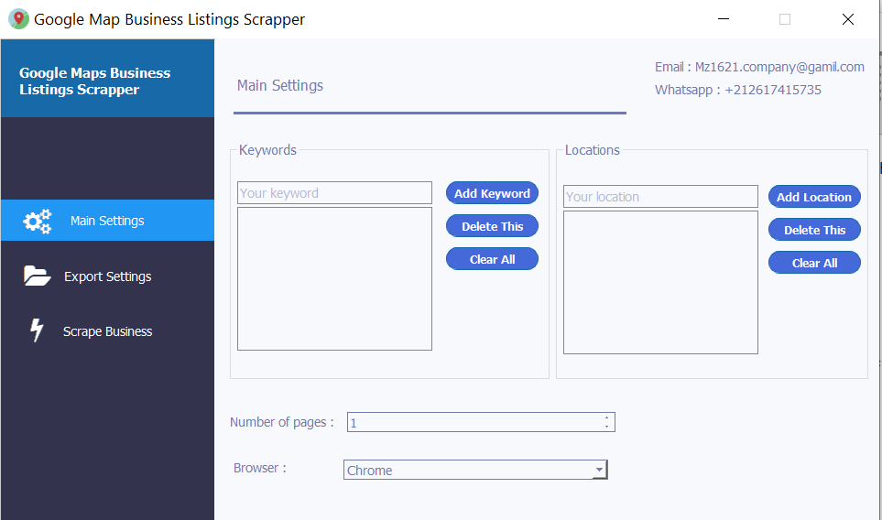Click the Whatsapp number text
The height and width of the screenshot is (520, 882).
[737, 90]
